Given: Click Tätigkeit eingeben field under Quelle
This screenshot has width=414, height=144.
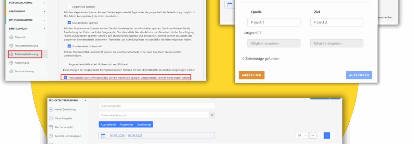Looking at the screenshot, I should click(x=274, y=43).
